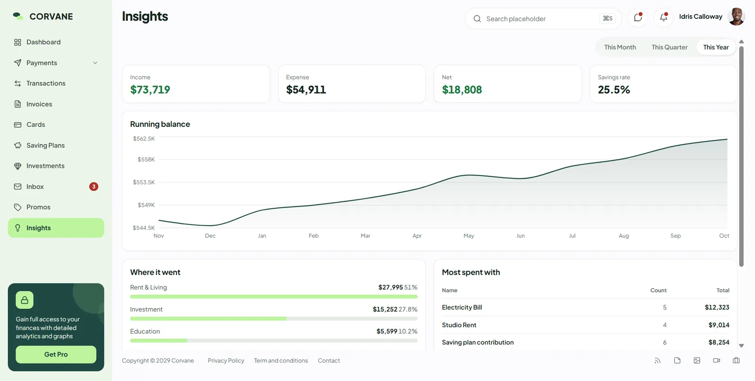Click the Investment progress bar
Screen dimensions: 755x381
[x=274, y=319]
